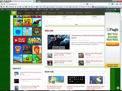
Task: Click Reload in the SEO toolbar
Action: [89, 7]
